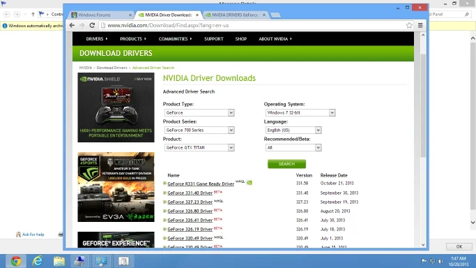Image resolution: width=476 pixels, height=268 pixels.
Task: Open the ABOUT NVIDIA menu
Action: coord(275,39)
